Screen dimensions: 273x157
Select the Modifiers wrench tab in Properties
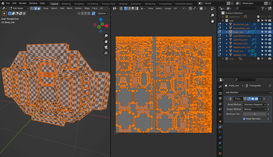pos(220,127)
